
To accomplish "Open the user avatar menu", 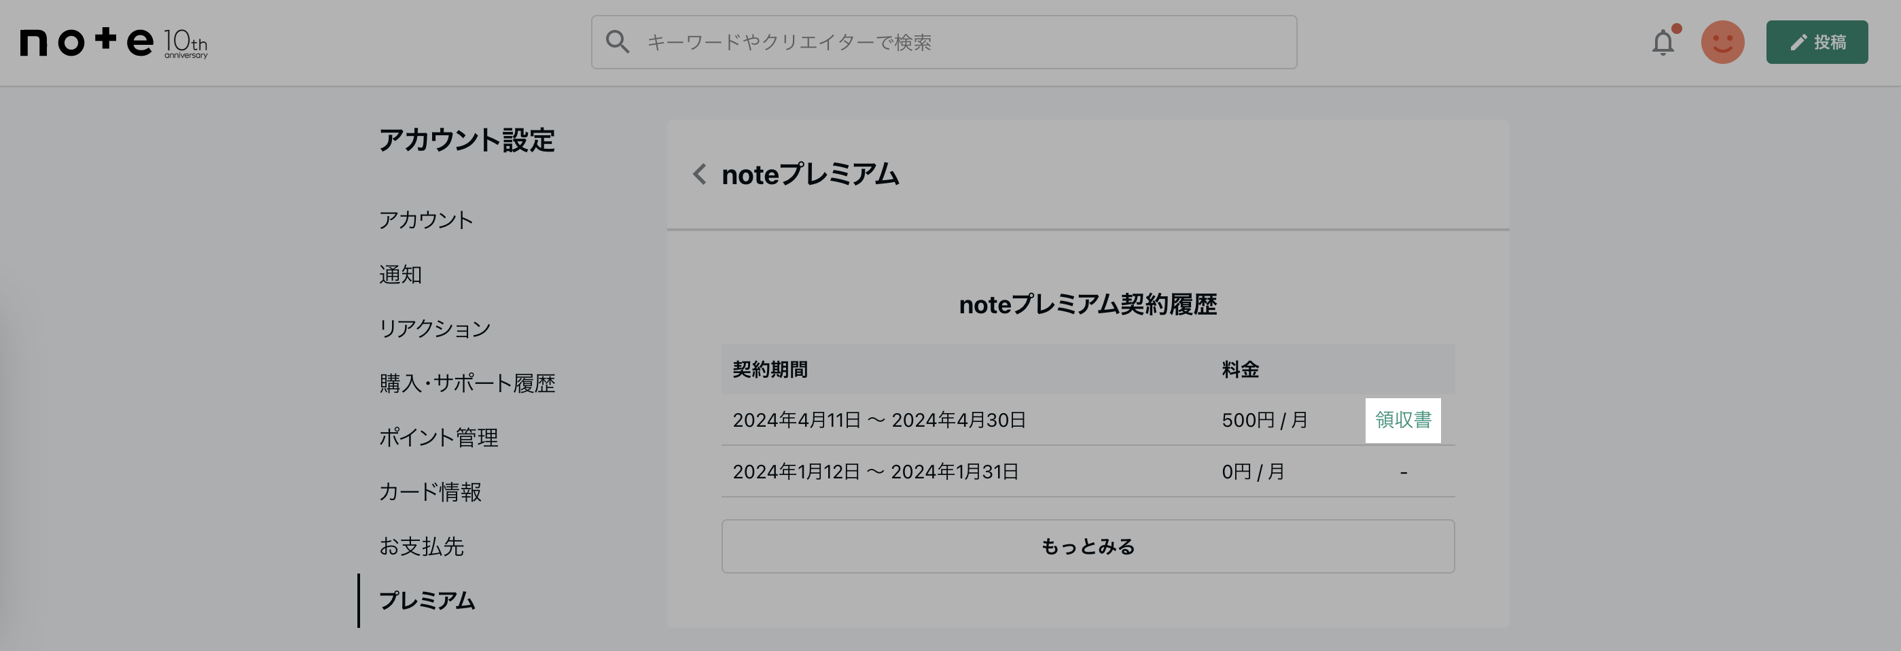I will [1722, 42].
